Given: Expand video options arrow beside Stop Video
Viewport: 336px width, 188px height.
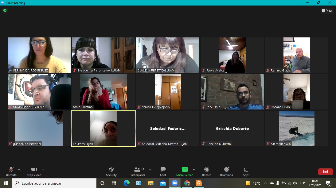Looking at the screenshot, I should (x=43, y=169).
